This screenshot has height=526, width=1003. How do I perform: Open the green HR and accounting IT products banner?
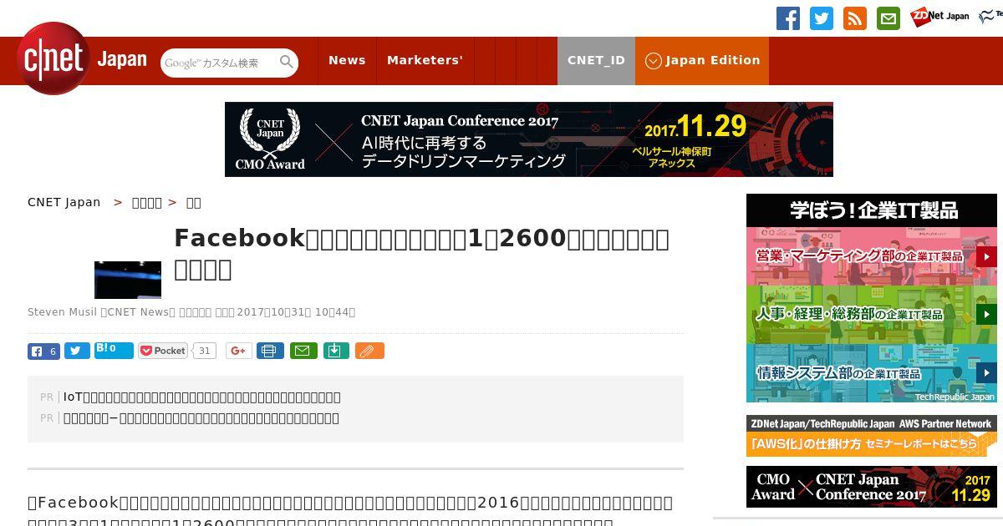872,315
